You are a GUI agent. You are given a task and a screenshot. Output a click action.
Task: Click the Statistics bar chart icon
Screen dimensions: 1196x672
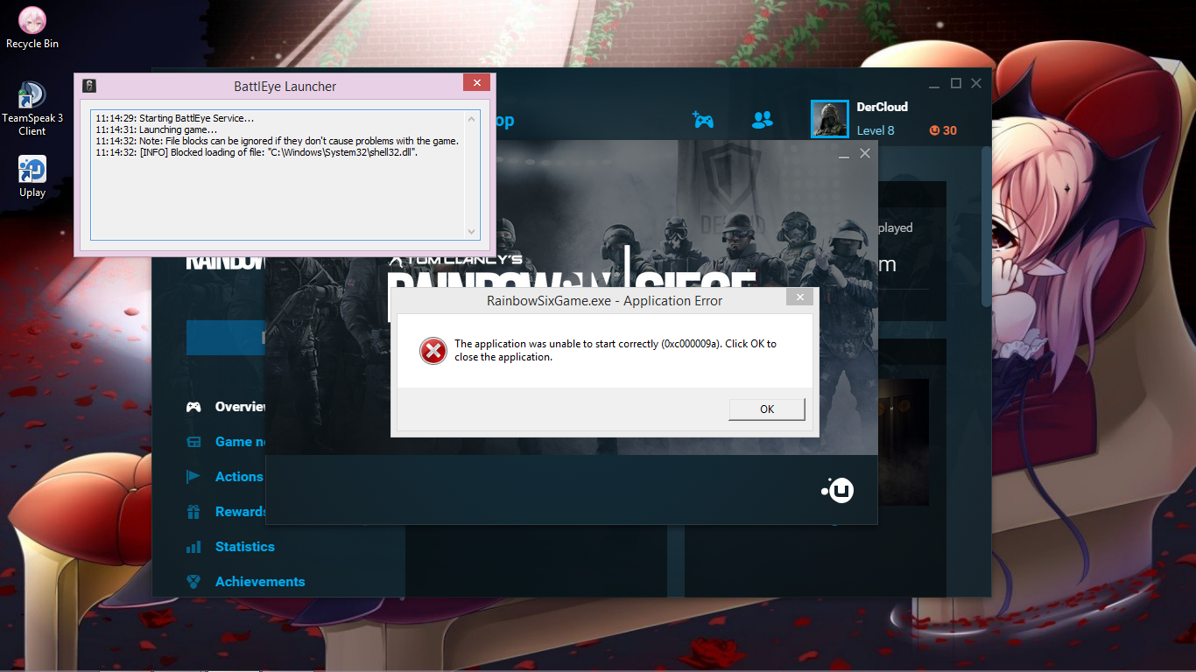(193, 547)
